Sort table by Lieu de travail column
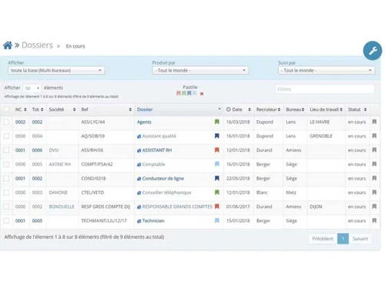The height and width of the screenshot is (289, 385). point(326,109)
